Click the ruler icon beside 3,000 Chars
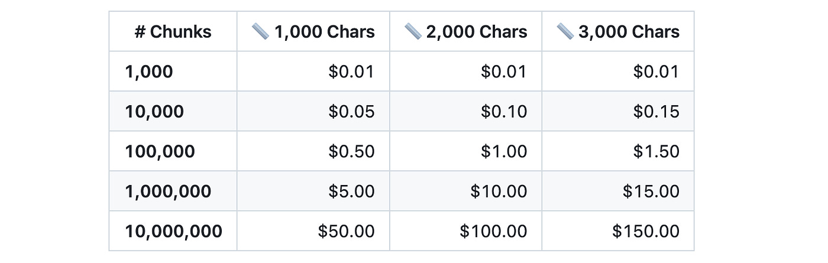The image size is (828, 263). pos(565,31)
